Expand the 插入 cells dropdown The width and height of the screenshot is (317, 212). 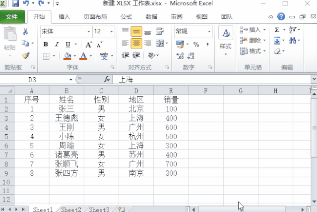tap(264, 30)
